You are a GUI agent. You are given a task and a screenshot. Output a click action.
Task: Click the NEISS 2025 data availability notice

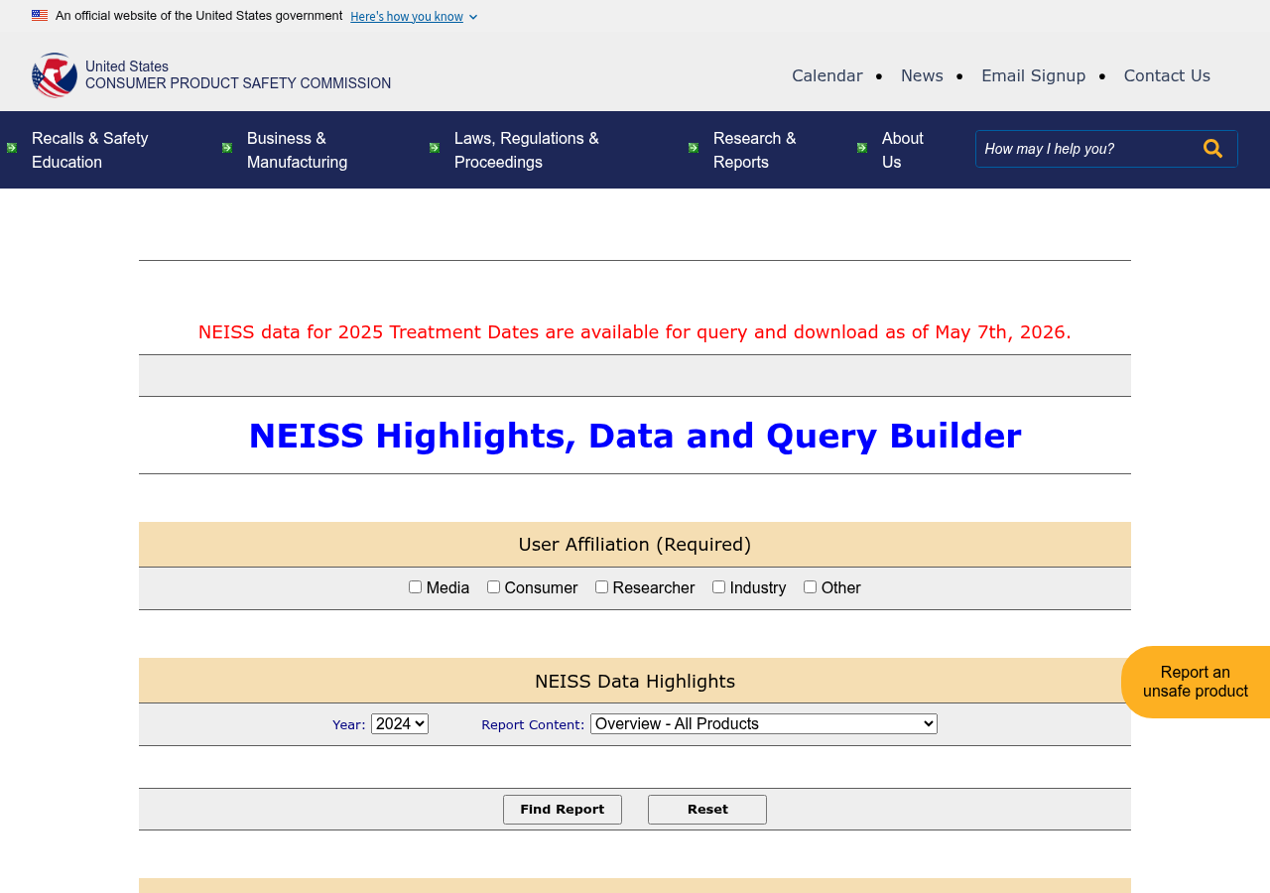tap(635, 332)
